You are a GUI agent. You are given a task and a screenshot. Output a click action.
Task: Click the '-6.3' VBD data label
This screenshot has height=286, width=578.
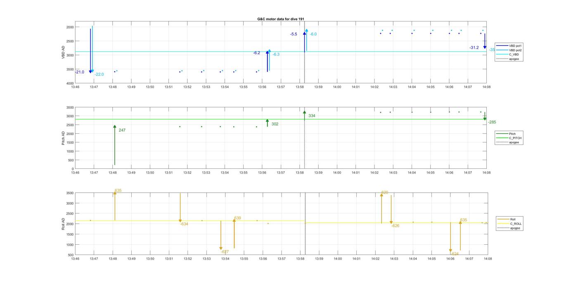(x=276, y=54)
